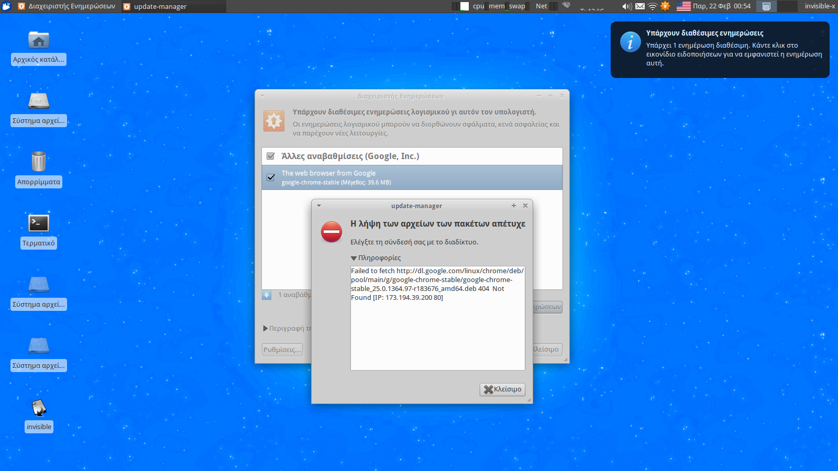Image resolution: width=838 pixels, height=471 pixels.
Task: Open the Απορρίμματα trash icon
Action: point(39,162)
